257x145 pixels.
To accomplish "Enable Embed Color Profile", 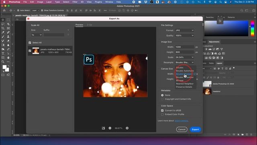I will [x=162, y=114].
